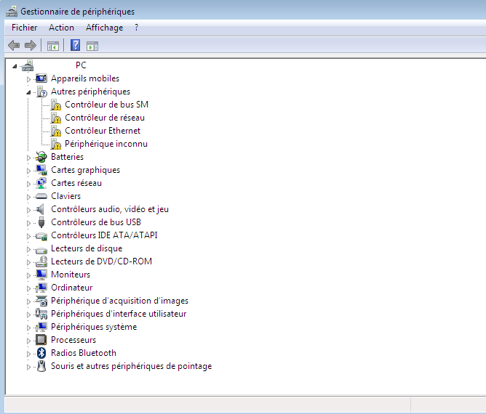Click the Autres périphériques question mark icon

click(41, 92)
